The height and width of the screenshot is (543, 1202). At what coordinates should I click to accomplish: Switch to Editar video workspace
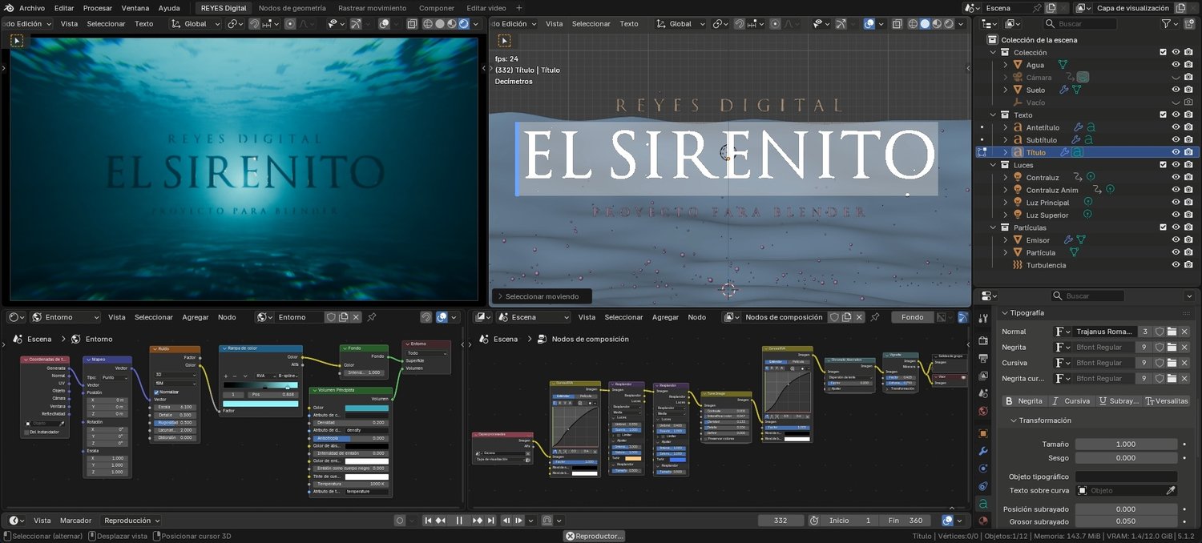click(x=486, y=8)
